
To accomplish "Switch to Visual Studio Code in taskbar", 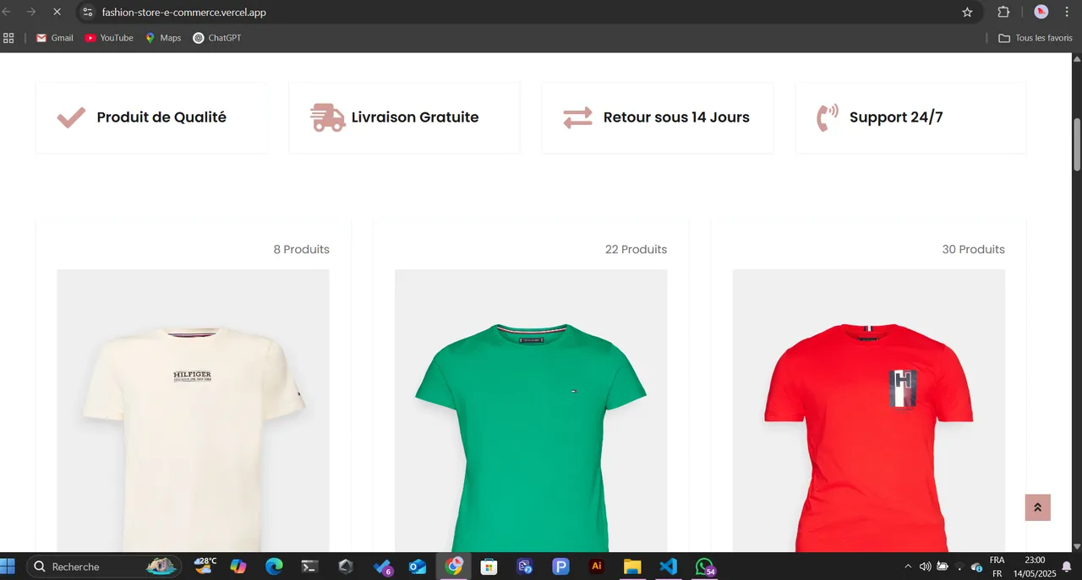I will 669,566.
